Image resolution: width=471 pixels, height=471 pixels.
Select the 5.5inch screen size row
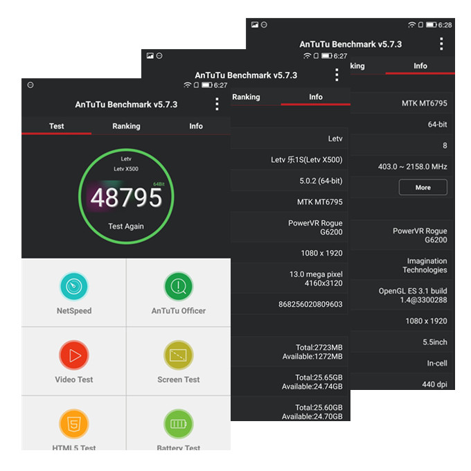(x=401, y=342)
